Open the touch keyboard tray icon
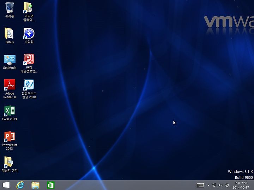Viewport: 254px width, 190px height. point(200,185)
